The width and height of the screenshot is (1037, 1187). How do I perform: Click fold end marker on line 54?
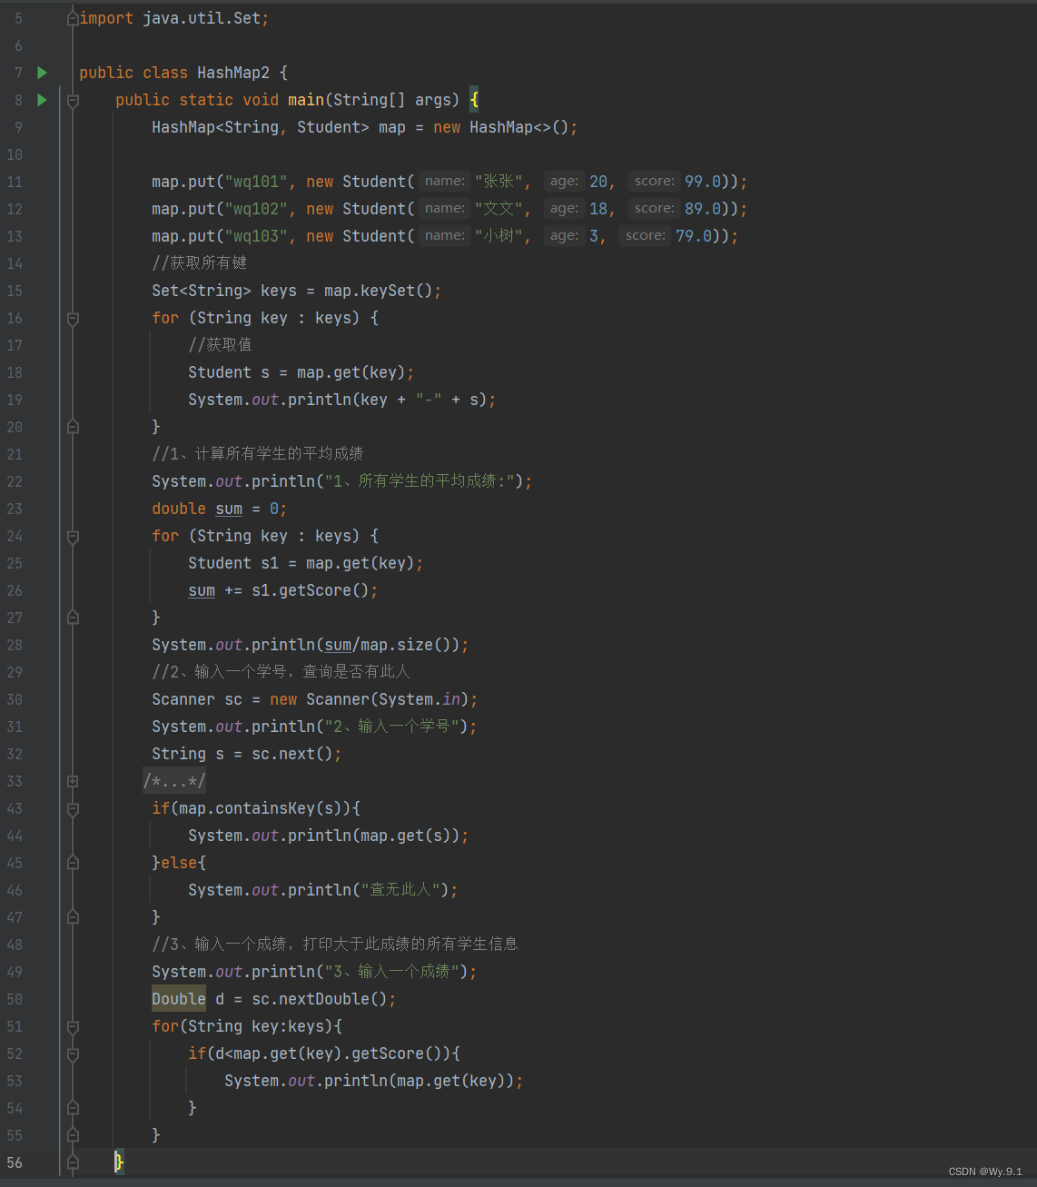tap(73, 1108)
